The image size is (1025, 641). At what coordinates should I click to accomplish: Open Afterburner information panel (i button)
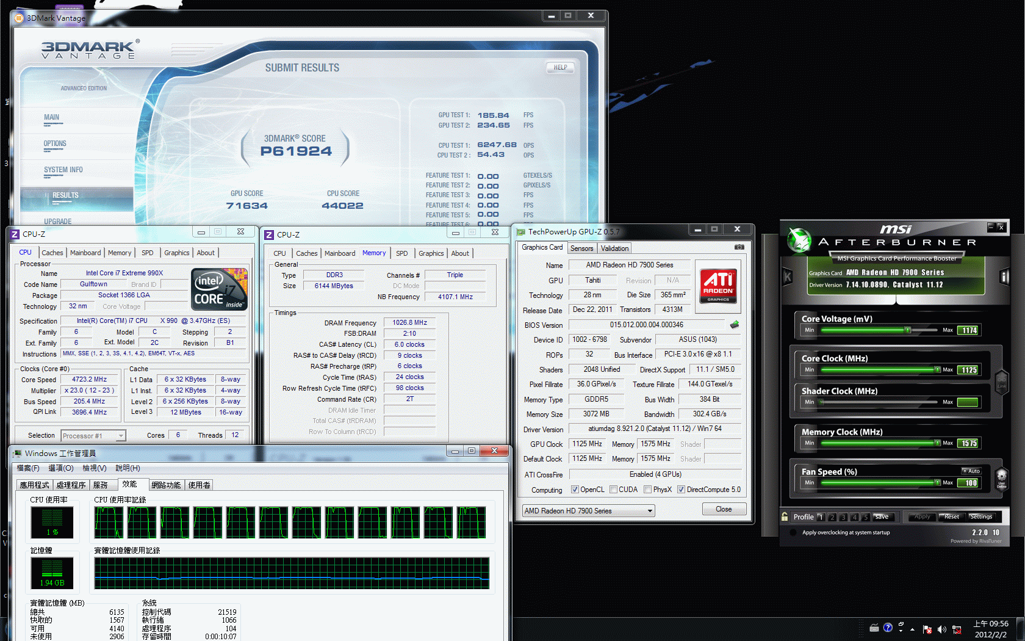tap(1004, 277)
